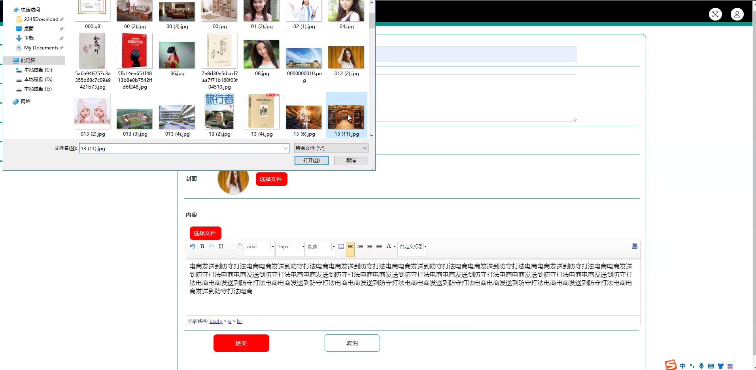Redo the edit in the editor toolbar
Screen dimensions: 756x370
click(x=212, y=246)
